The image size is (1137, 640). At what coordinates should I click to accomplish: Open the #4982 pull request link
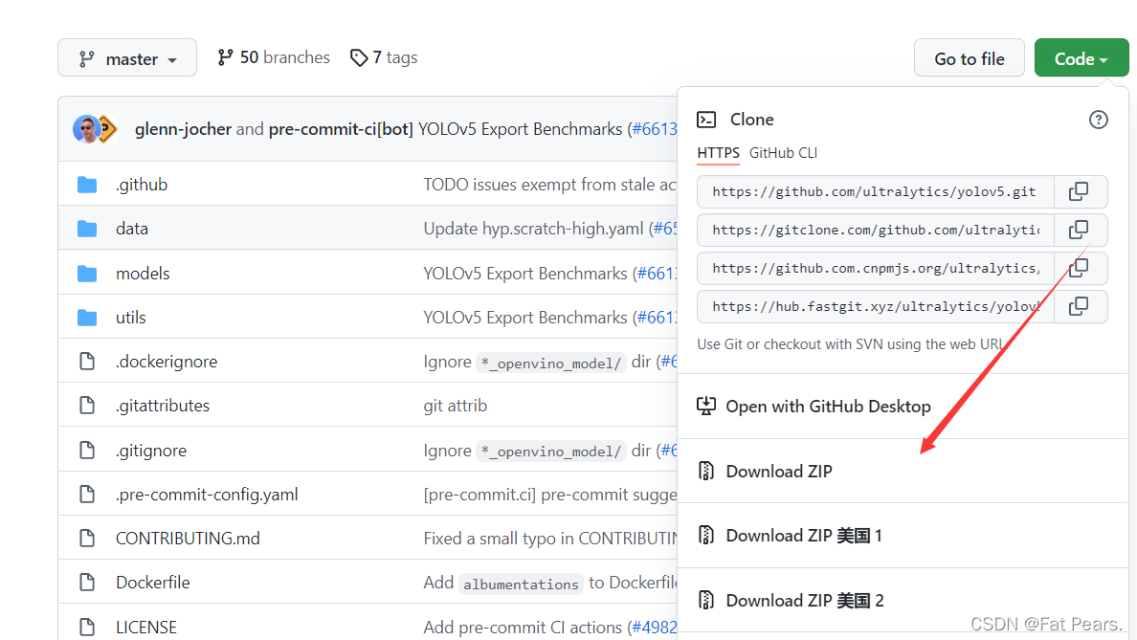coord(654,627)
